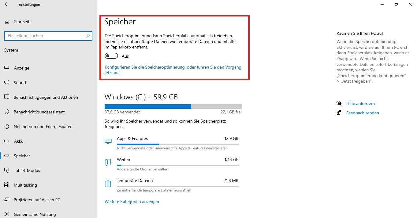Click the Feedback senden icon
The image size is (417, 218).
339,113
